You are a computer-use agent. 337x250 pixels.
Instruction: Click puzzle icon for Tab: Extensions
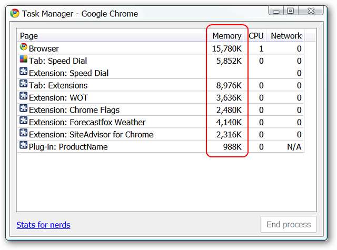click(23, 85)
